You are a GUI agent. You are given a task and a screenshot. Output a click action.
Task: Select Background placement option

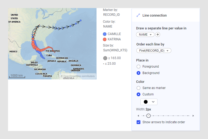[x=138, y=73]
